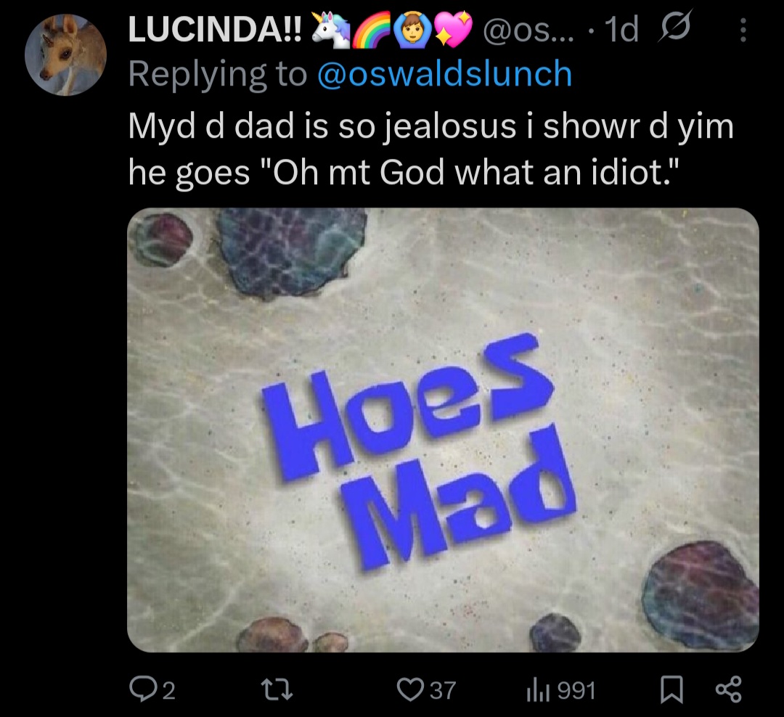Bookmark this tweet
The height and width of the screenshot is (717, 784).
[671, 690]
